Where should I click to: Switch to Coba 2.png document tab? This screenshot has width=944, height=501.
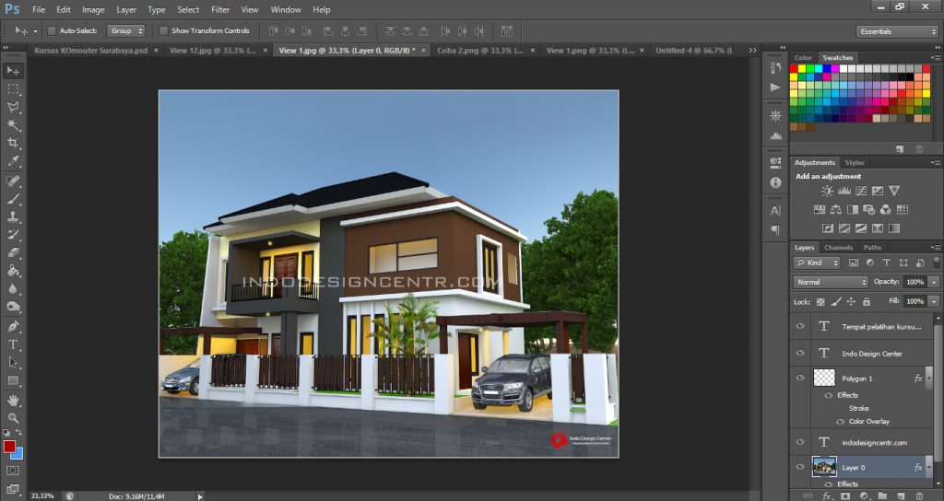[x=479, y=51]
